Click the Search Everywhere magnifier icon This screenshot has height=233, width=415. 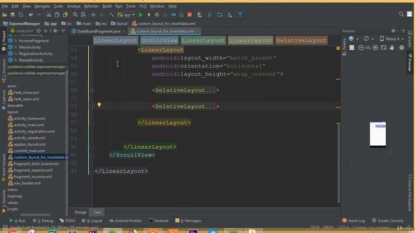point(401,14)
